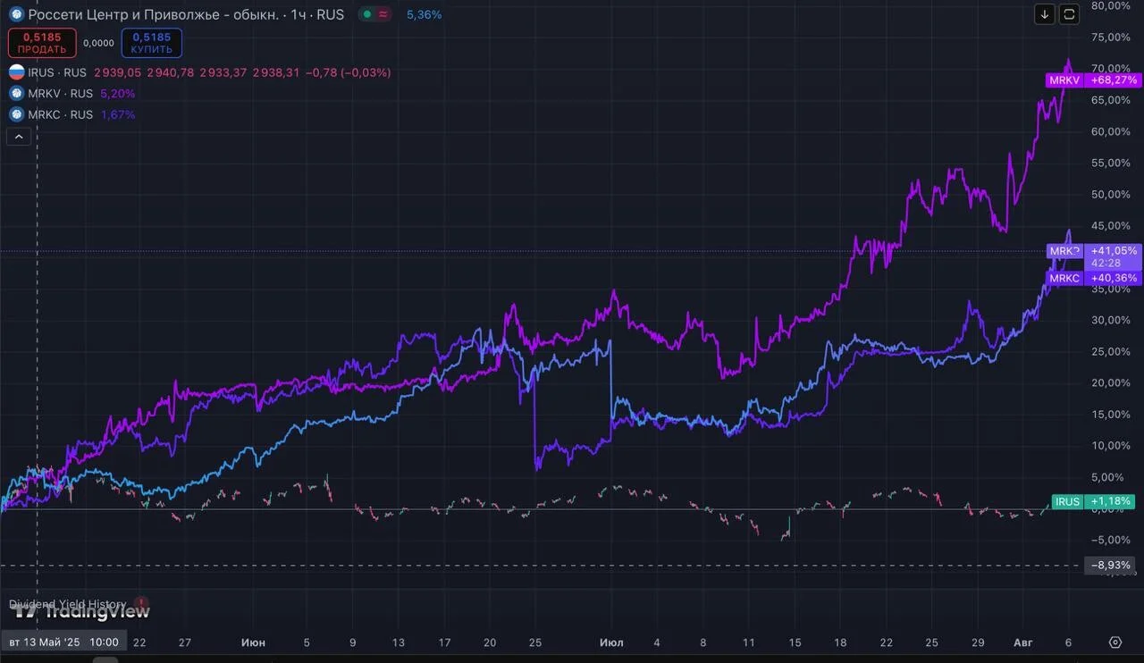The width and height of the screenshot is (1144, 663).
Task: Collapse the indicator legend with the chevron
Action: [x=19, y=137]
